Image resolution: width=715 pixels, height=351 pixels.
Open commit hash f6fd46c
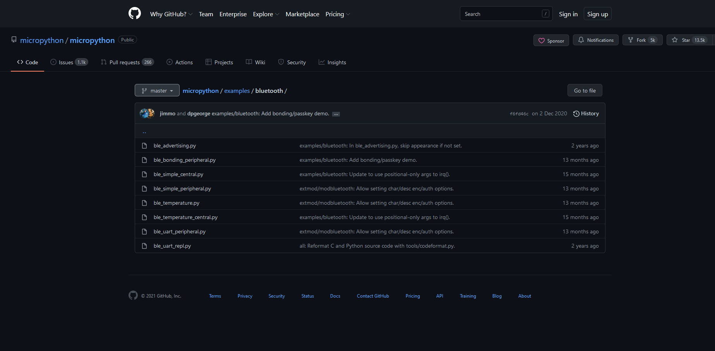(519, 114)
